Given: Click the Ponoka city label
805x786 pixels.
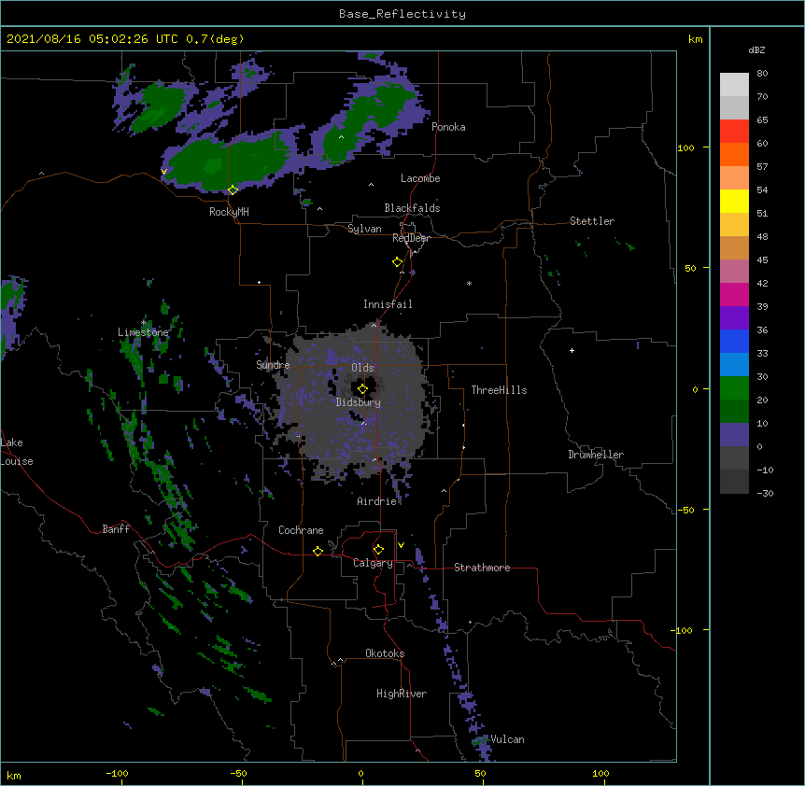Looking at the screenshot, I should (x=448, y=127).
